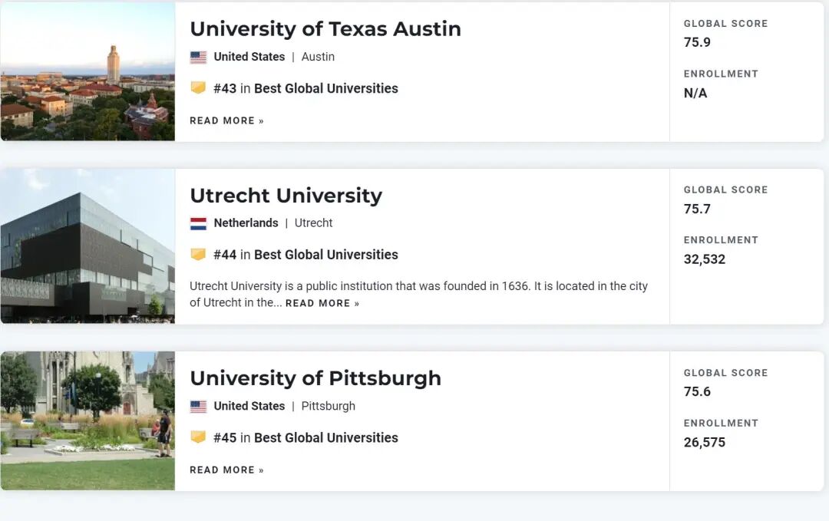Click the ranking badge icon beside #44

(198, 255)
